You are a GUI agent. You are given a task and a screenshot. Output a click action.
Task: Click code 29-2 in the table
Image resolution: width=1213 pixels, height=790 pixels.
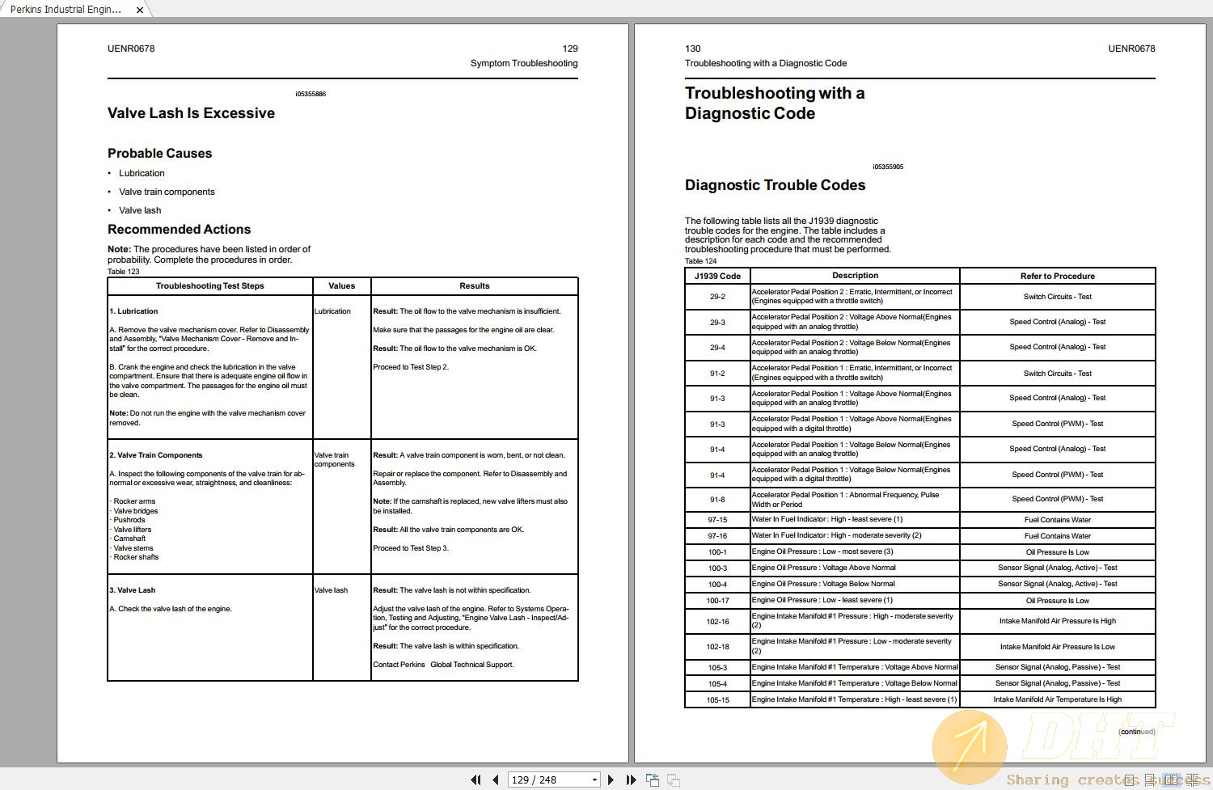click(x=717, y=297)
